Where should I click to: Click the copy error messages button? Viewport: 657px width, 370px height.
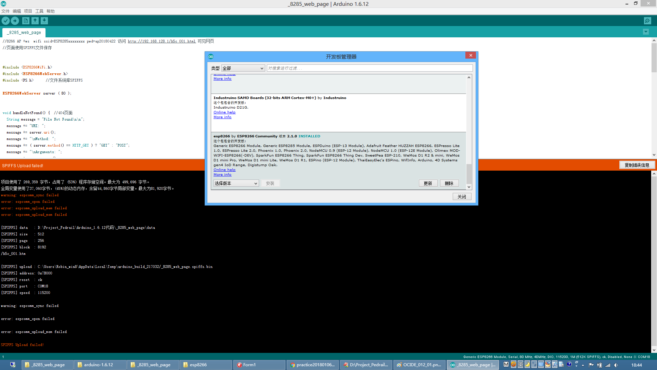(x=637, y=165)
